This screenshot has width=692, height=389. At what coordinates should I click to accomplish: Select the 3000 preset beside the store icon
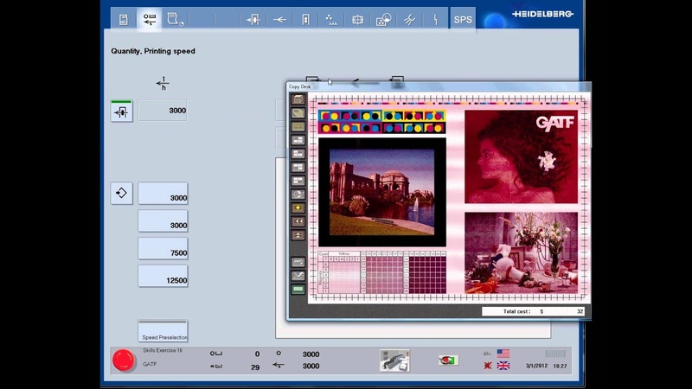(x=163, y=193)
